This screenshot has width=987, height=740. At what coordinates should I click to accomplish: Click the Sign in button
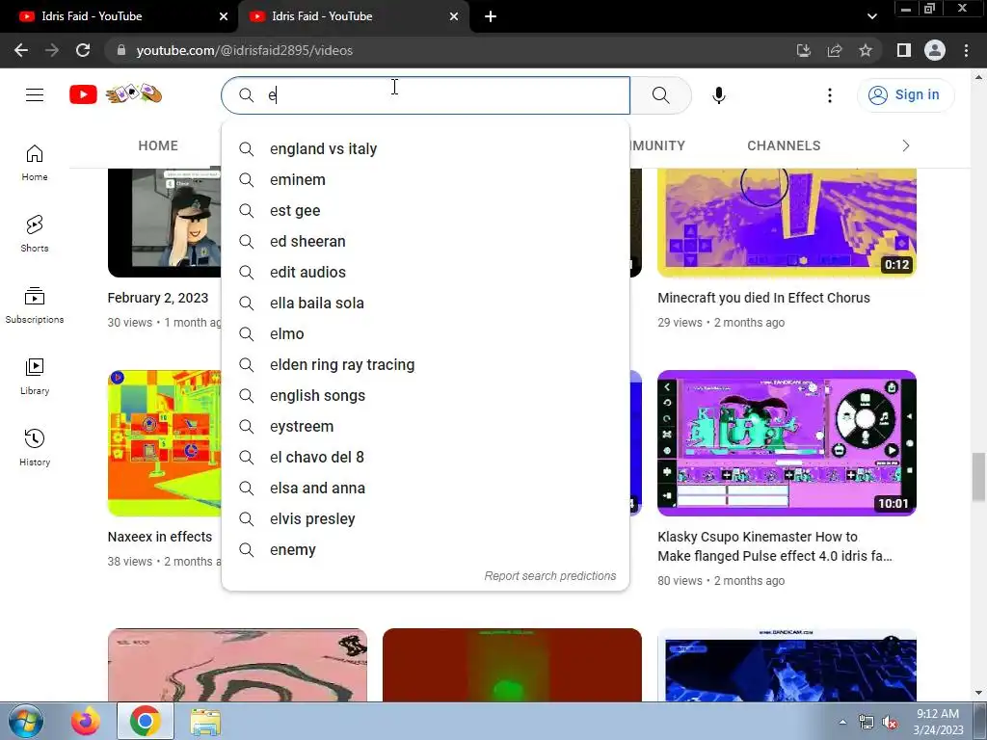pyautogui.click(x=905, y=95)
